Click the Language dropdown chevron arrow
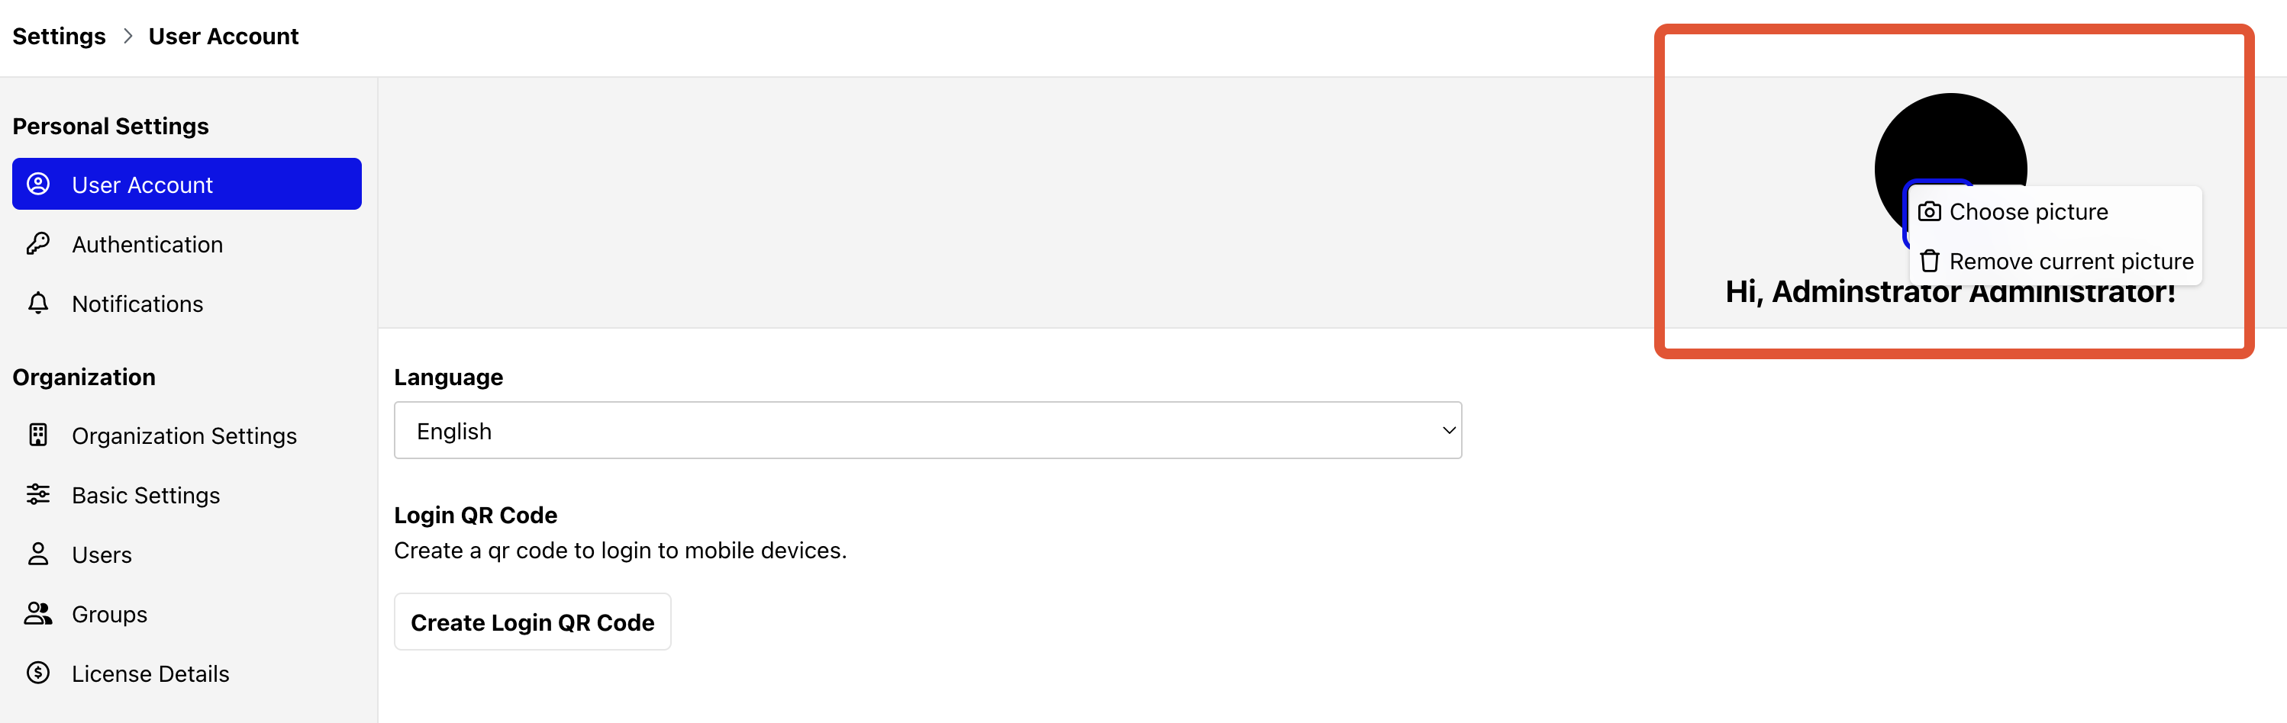The height and width of the screenshot is (723, 2287). (x=1449, y=430)
